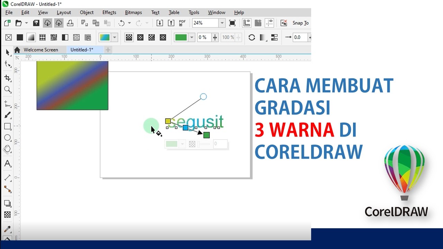Click the node transparency field showing 0 %
This screenshot has height=249, width=443.
click(x=204, y=37)
